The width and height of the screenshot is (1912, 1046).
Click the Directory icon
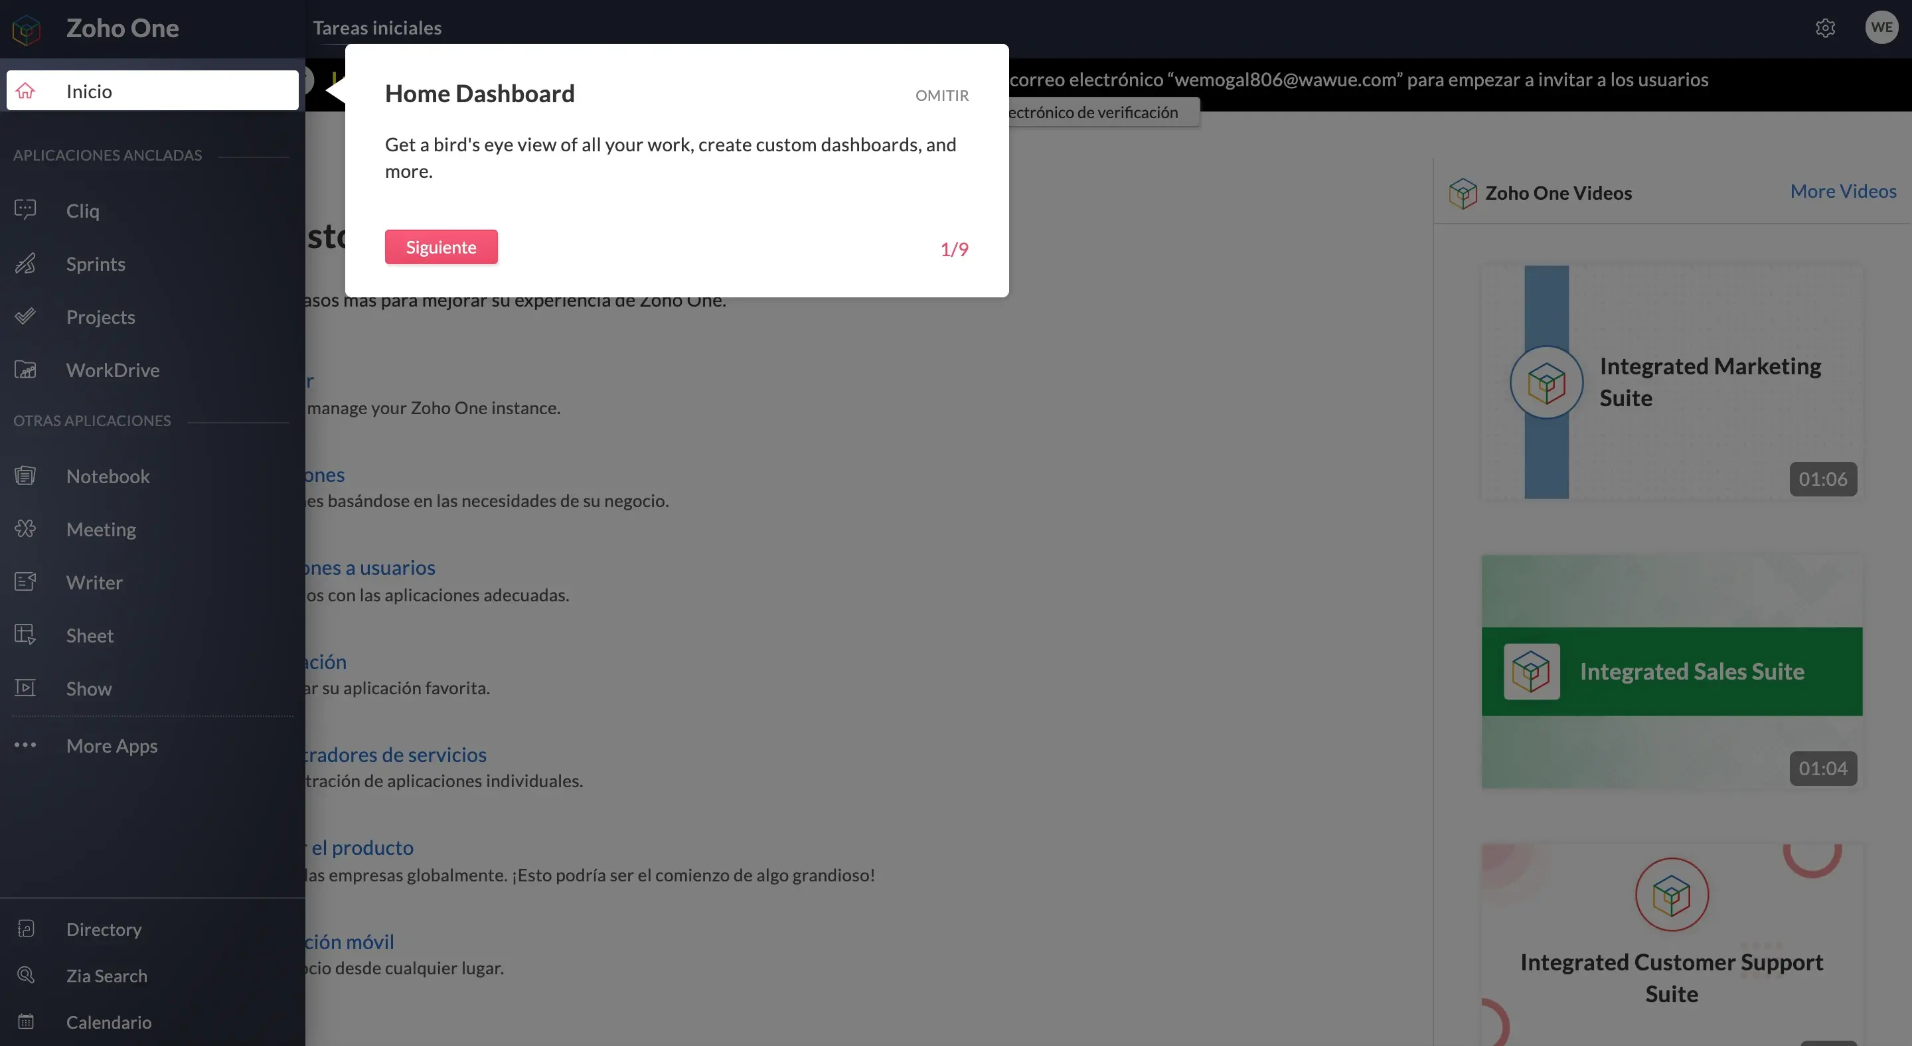click(x=26, y=929)
